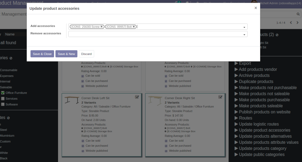Expand Make products not saleable action
This screenshot has width=302, height=162.
(x=262, y=94)
